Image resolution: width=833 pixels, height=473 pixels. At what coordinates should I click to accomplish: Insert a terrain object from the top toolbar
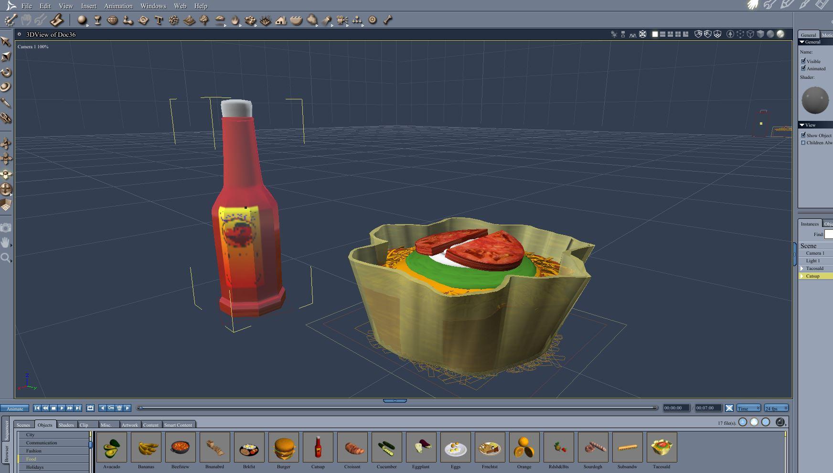point(189,20)
